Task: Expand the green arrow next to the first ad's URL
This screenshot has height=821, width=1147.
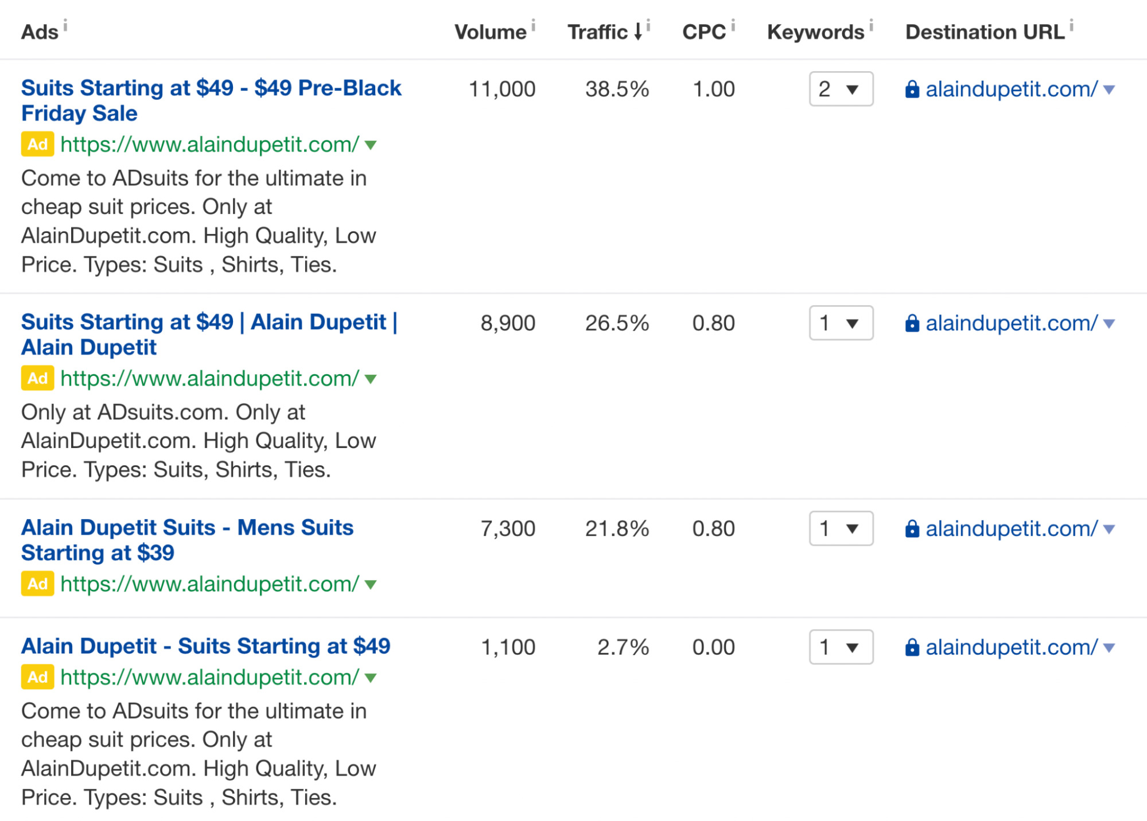Action: (371, 146)
